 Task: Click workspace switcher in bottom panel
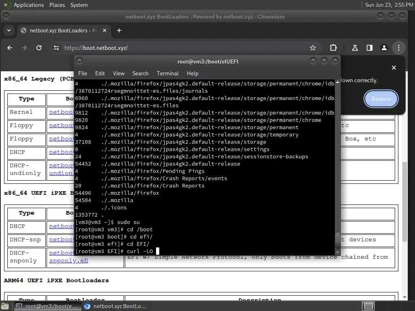click(368, 306)
